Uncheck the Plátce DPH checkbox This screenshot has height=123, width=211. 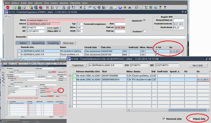60,31
